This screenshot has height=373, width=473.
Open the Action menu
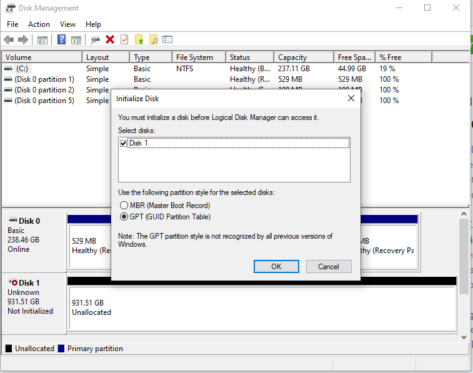(39, 24)
